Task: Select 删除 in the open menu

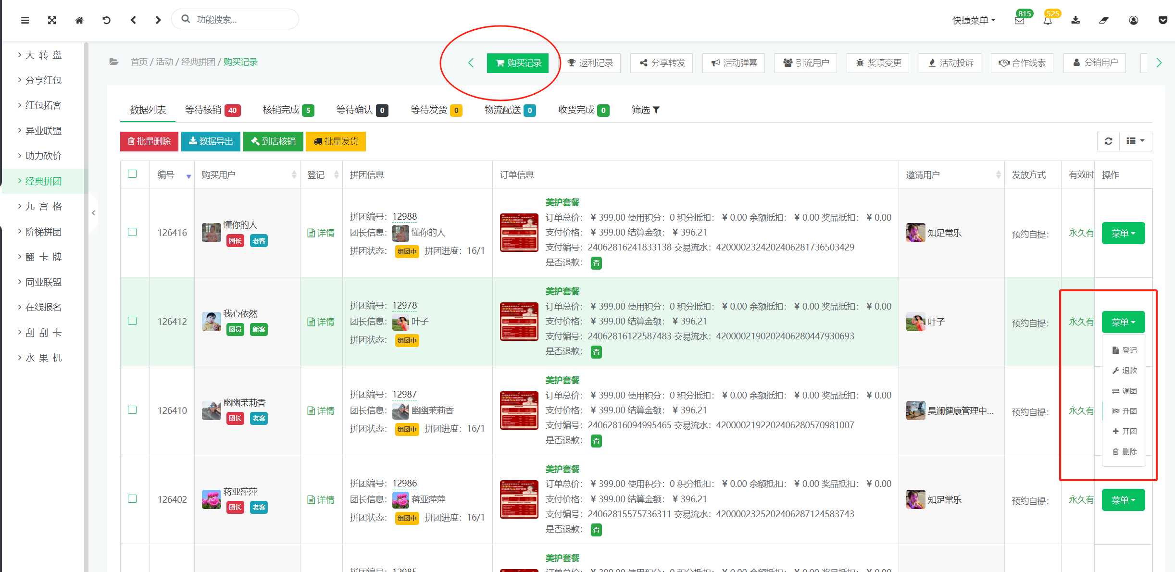Action: 1124,451
